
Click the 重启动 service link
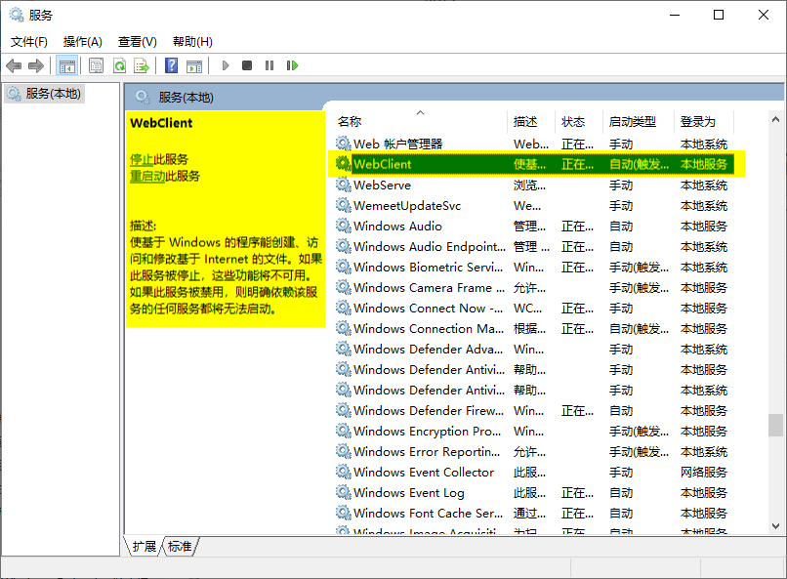(147, 176)
